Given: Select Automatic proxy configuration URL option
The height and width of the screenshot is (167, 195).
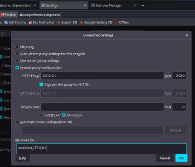Looking at the screenshot, I should [17, 122].
